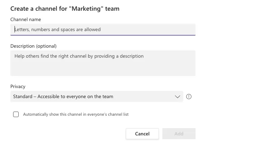Focus the Channel name input field

coord(103,29)
